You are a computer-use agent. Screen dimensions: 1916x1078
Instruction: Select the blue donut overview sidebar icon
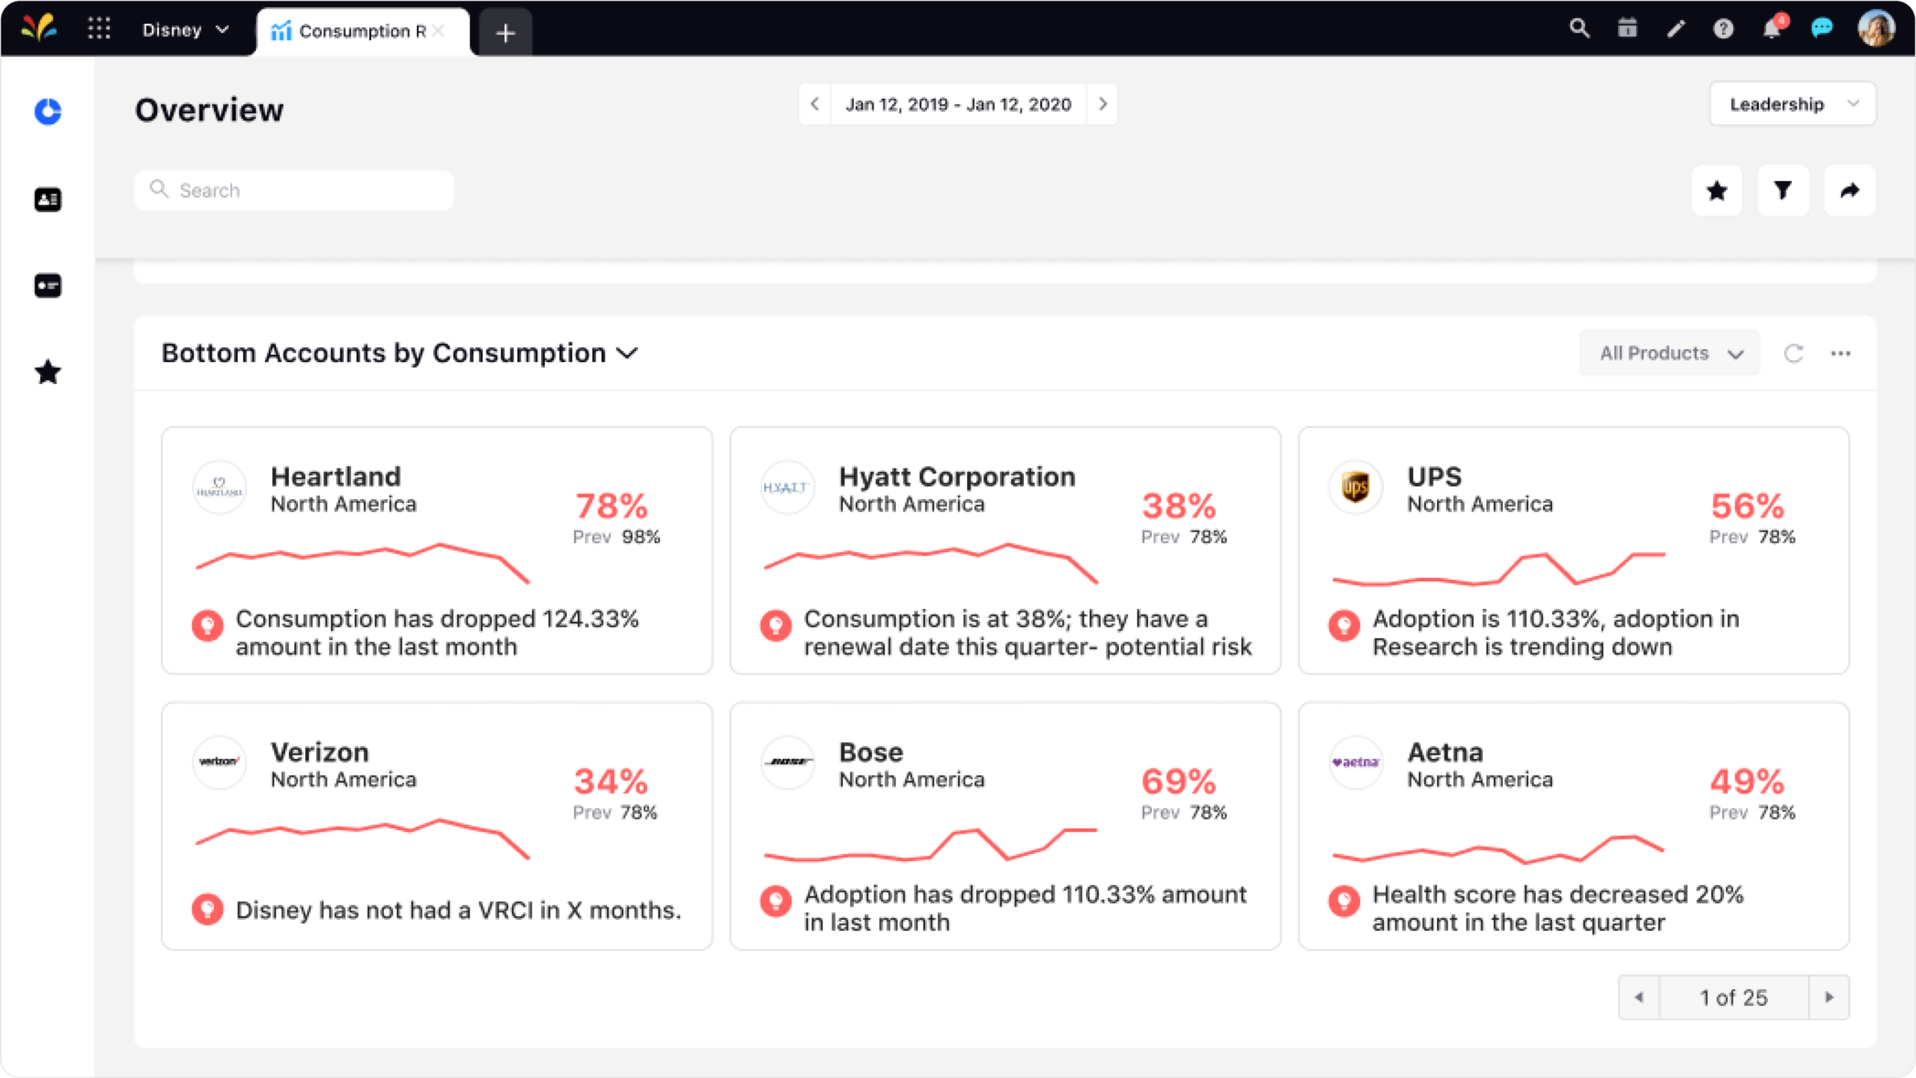click(48, 112)
